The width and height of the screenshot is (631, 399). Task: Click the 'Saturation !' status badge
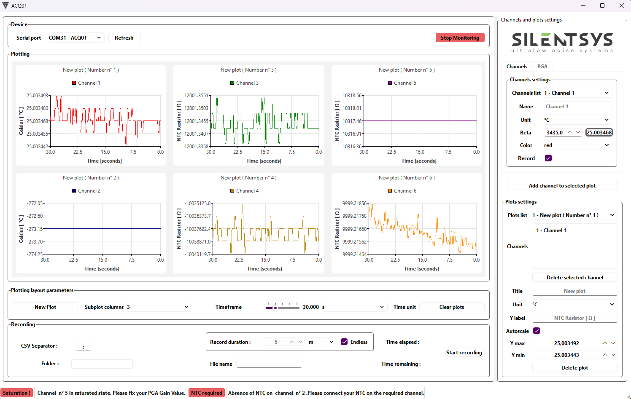(x=16, y=393)
